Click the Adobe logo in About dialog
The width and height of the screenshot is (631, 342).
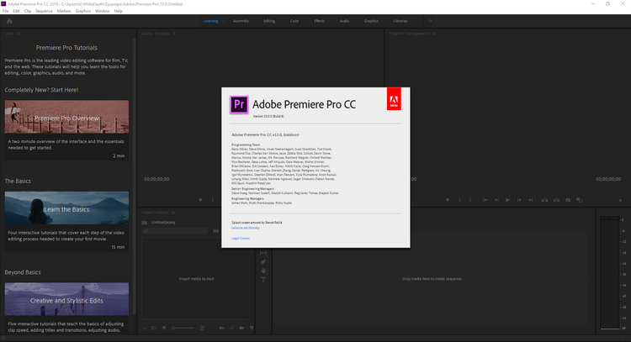[394, 99]
